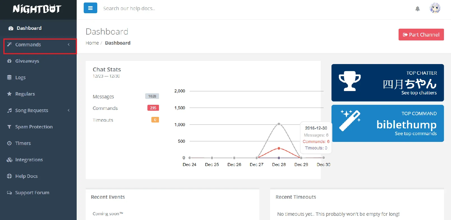Click the user avatar in header
The height and width of the screenshot is (220, 451).
pos(435,8)
